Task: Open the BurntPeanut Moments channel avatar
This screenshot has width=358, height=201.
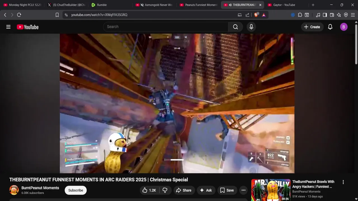Action: (14, 190)
